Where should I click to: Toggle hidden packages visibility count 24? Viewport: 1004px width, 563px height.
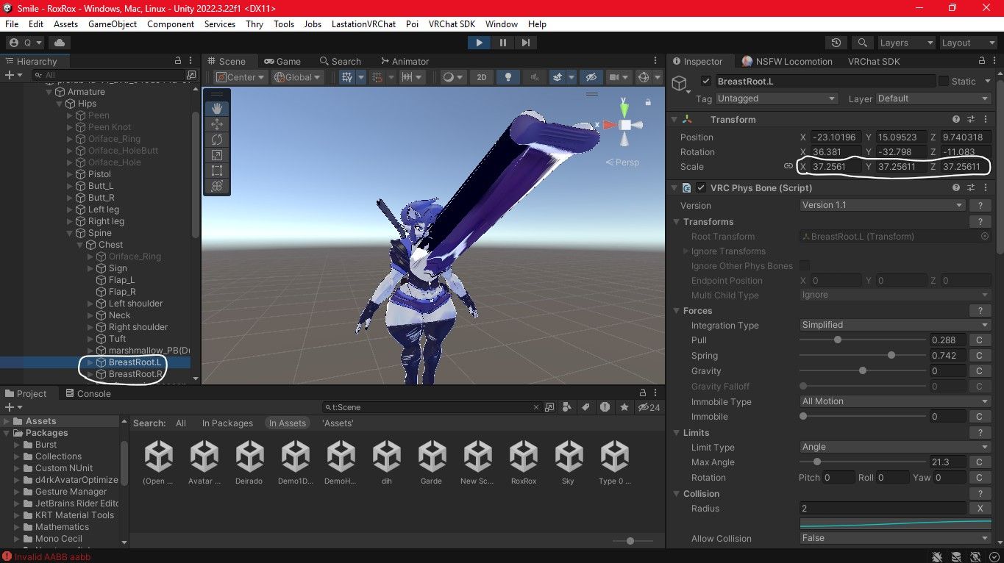click(x=649, y=407)
